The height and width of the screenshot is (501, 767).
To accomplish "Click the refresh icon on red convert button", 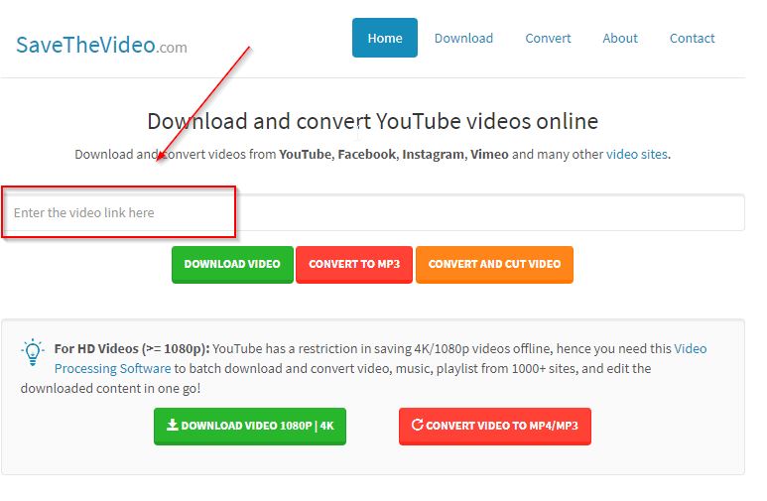I will (417, 425).
